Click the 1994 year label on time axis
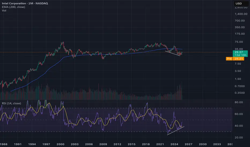 click(32, 144)
